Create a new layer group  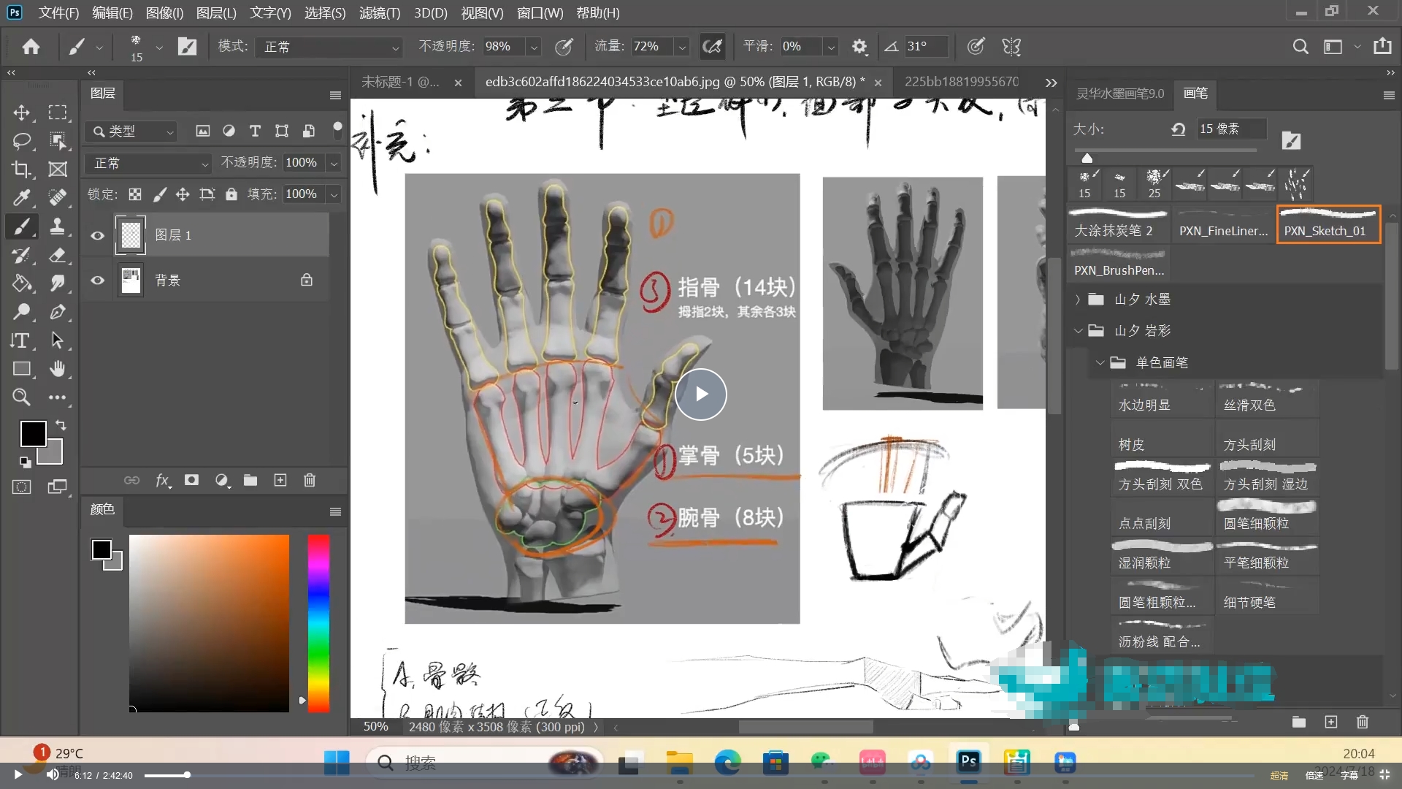[250, 480]
